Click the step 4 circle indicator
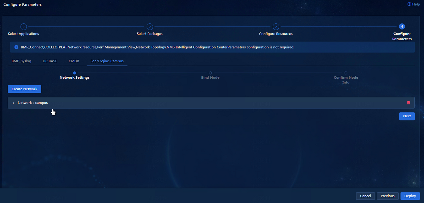The height and width of the screenshot is (203, 424). click(402, 27)
